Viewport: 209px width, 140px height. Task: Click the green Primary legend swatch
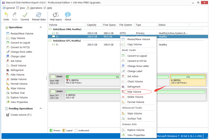(x=51, y=130)
